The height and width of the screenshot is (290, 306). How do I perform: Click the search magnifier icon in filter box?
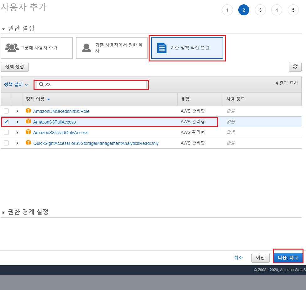pyautogui.click(x=41, y=84)
